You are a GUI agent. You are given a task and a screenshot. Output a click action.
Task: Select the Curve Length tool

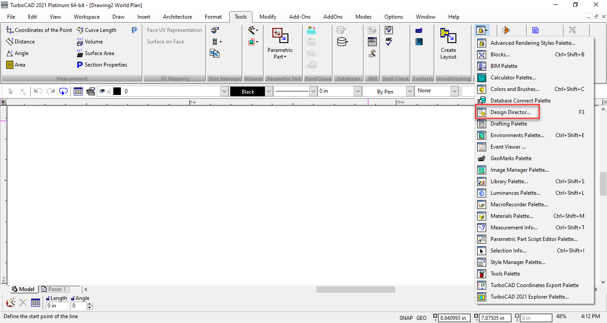pos(96,30)
